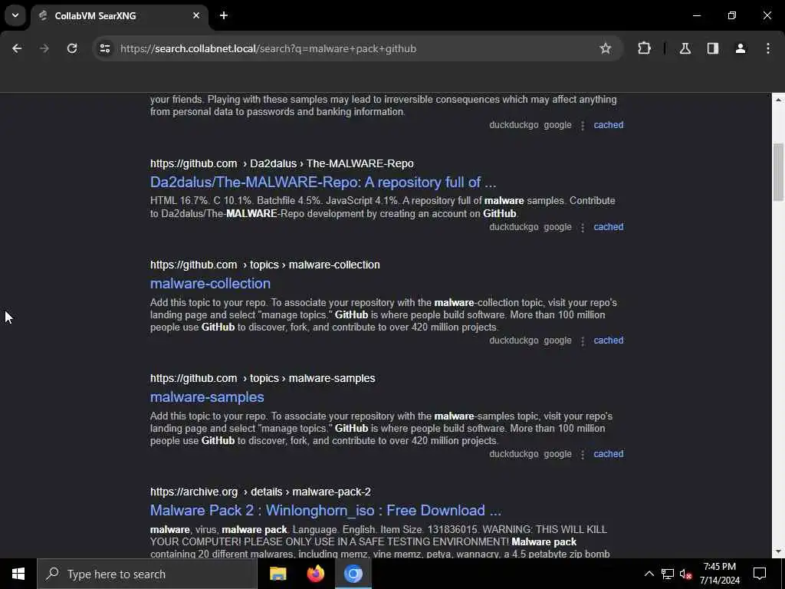Open the profile avatar menu

click(741, 48)
